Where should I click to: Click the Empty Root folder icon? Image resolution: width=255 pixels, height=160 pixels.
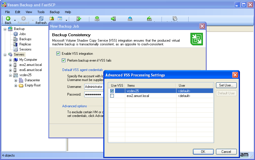pyautogui.click(x=21, y=85)
